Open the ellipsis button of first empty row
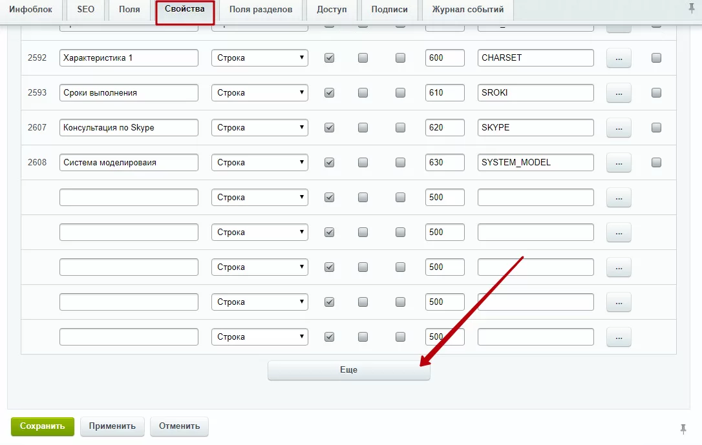This screenshot has width=702, height=445. click(619, 198)
